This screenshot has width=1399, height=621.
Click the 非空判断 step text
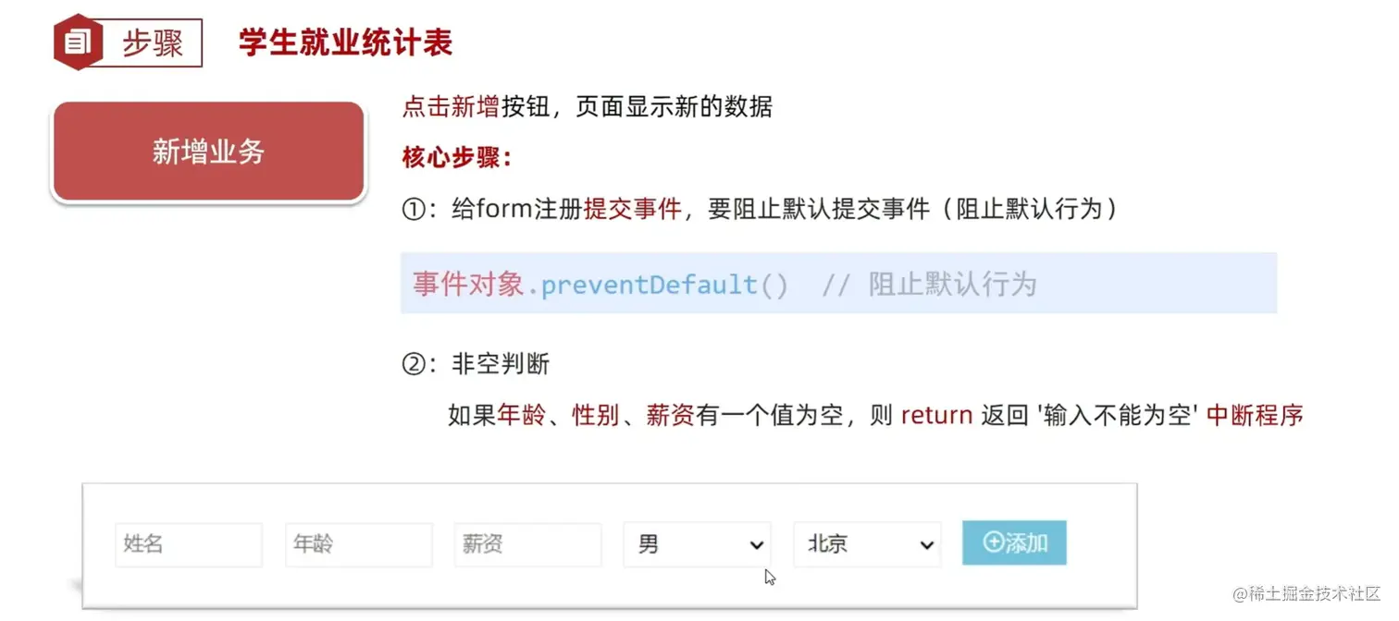click(501, 364)
